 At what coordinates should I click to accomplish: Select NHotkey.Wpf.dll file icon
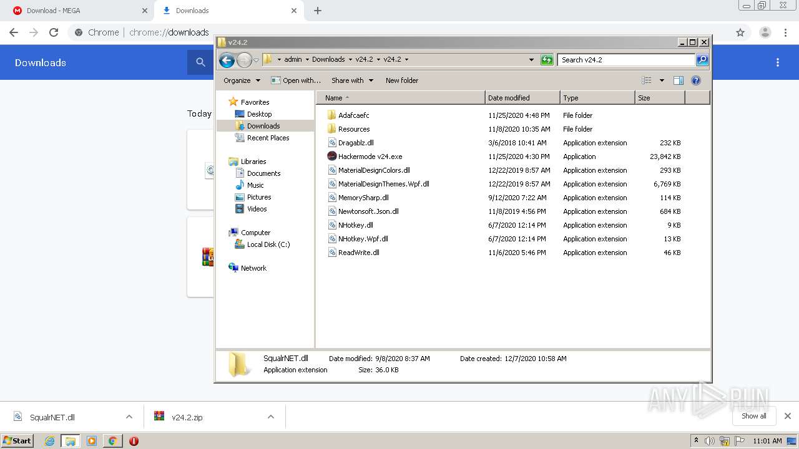click(332, 239)
